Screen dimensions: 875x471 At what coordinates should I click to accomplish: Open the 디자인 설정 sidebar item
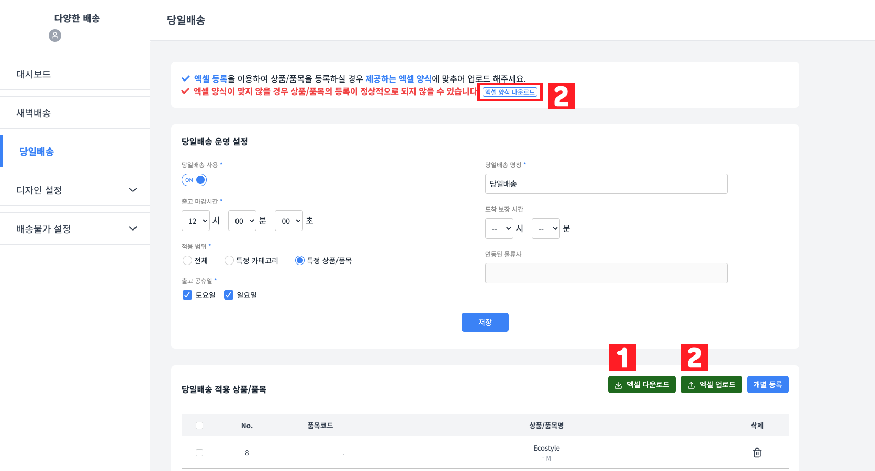75,190
